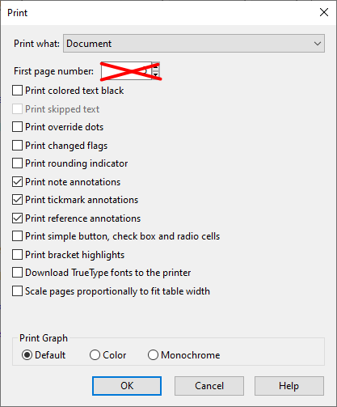Enable Print simple button, check box cells
Image resolution: width=337 pixels, height=407 pixels.
click(x=17, y=236)
